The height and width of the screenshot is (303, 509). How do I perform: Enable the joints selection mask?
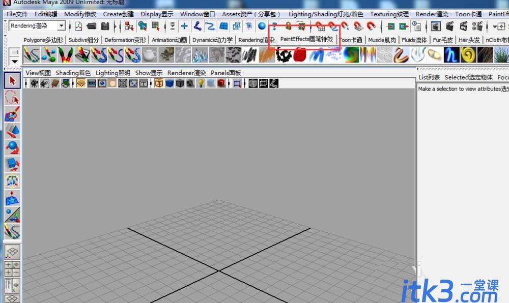point(197,26)
